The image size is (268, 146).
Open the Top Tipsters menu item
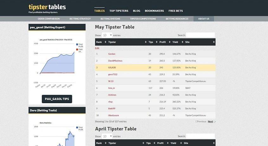(119, 11)
